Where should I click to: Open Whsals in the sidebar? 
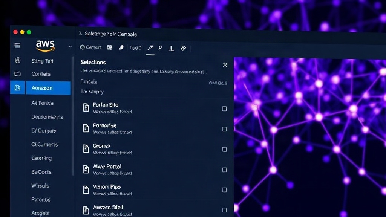tap(40, 185)
